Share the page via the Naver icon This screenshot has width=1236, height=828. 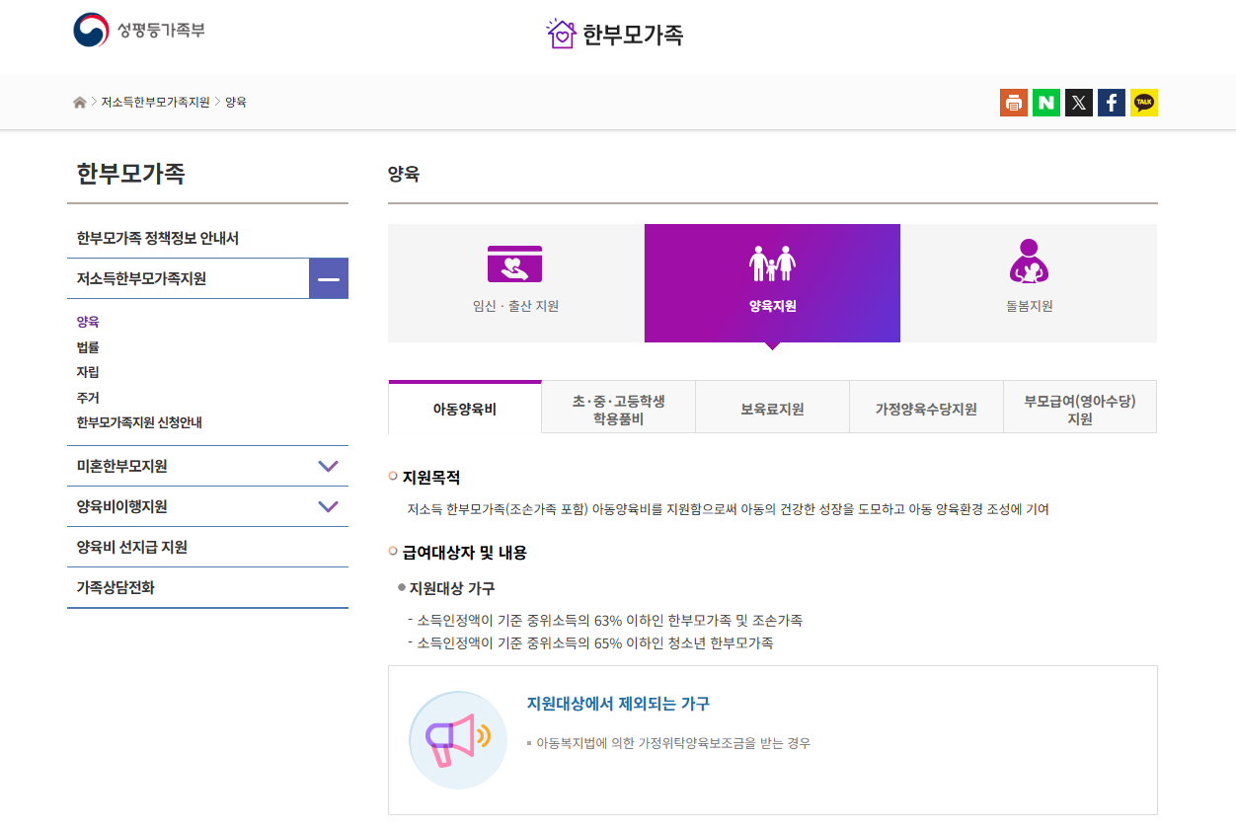[x=1045, y=102]
